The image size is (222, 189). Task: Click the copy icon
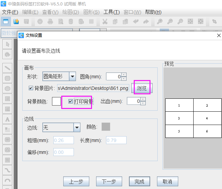pyautogui.click(x=115, y=21)
